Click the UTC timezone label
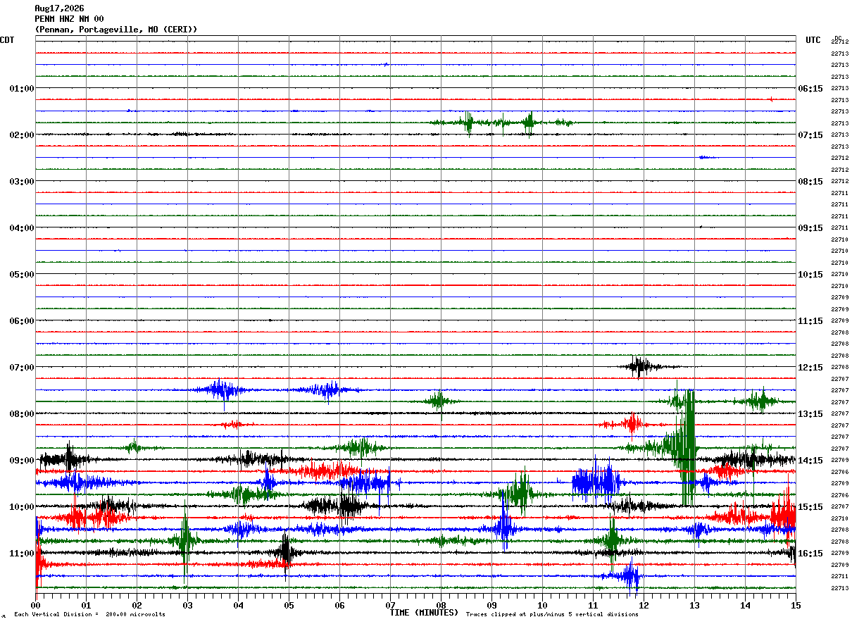The width and height of the screenshot is (852, 624). [x=813, y=40]
